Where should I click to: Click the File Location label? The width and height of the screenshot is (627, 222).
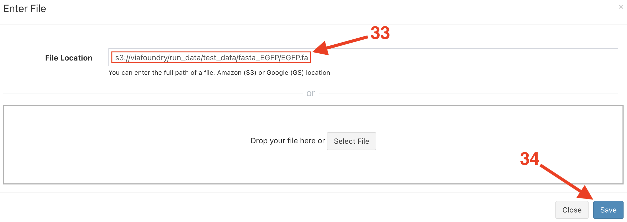tap(69, 58)
